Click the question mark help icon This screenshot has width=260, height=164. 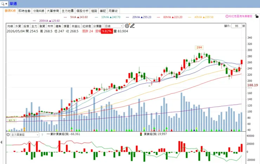42,135
